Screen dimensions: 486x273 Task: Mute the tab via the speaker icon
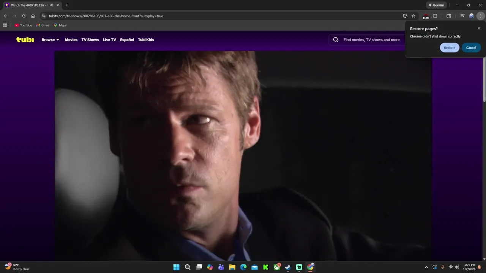tap(51, 5)
